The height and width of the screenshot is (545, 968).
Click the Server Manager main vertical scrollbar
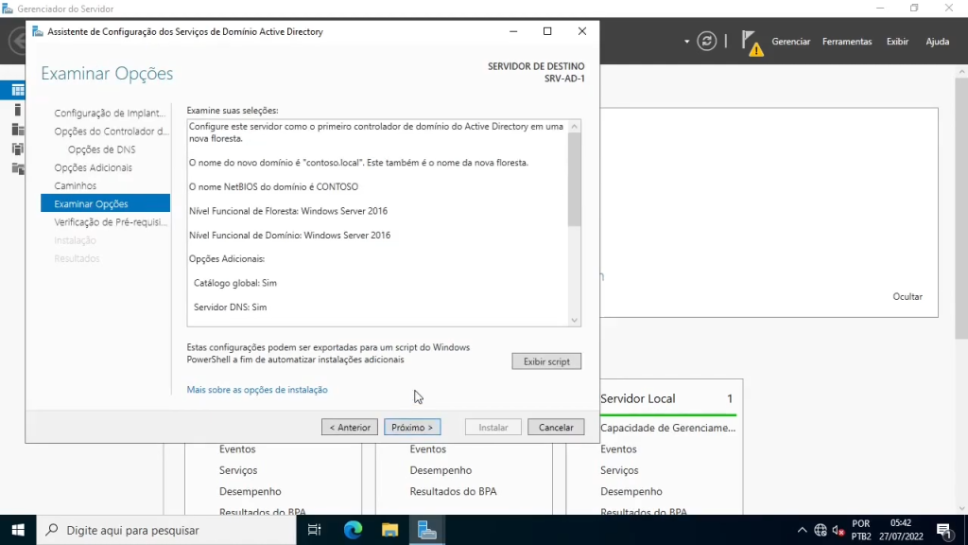(x=961, y=208)
